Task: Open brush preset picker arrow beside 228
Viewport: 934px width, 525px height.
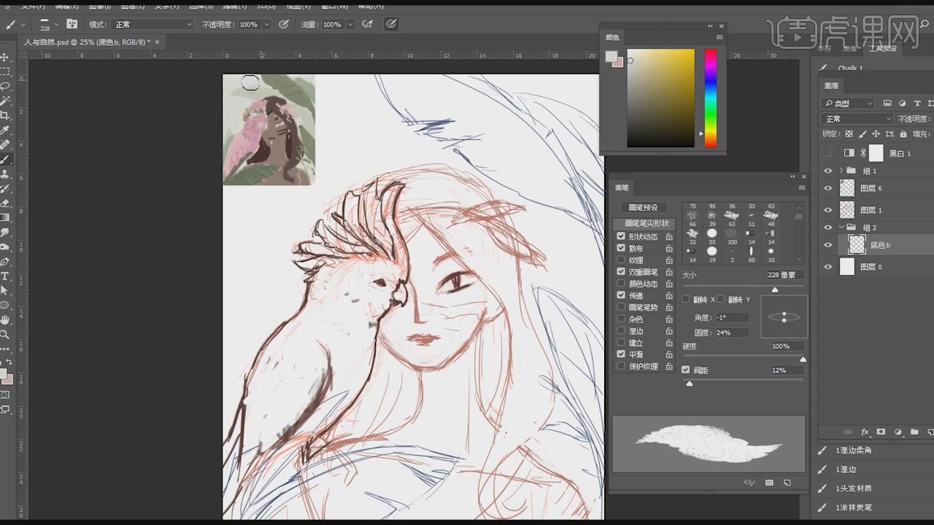Action: (58, 24)
